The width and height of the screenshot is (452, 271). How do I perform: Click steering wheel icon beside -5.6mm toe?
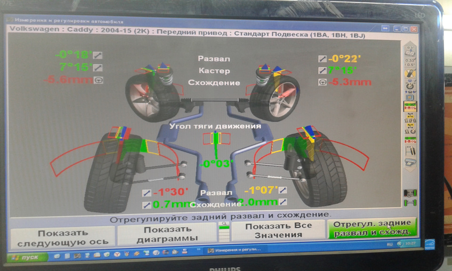coord(98,80)
